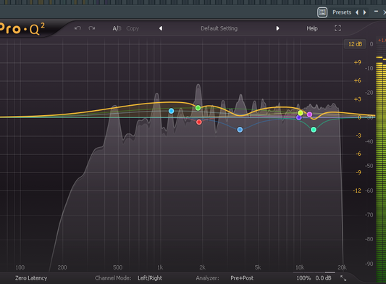Open the Presets menu
The height and width of the screenshot is (284, 386).
[x=342, y=12]
